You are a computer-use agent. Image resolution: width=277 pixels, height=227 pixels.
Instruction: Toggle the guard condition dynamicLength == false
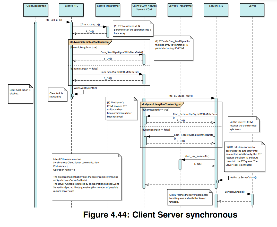(x=84, y=68)
